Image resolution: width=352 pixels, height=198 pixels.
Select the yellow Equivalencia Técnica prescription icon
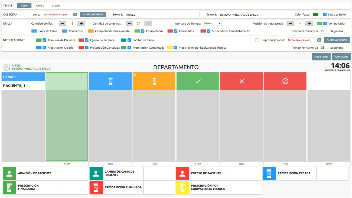point(183,187)
